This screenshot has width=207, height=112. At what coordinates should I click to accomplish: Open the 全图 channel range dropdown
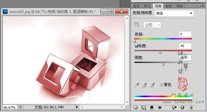point(152,25)
